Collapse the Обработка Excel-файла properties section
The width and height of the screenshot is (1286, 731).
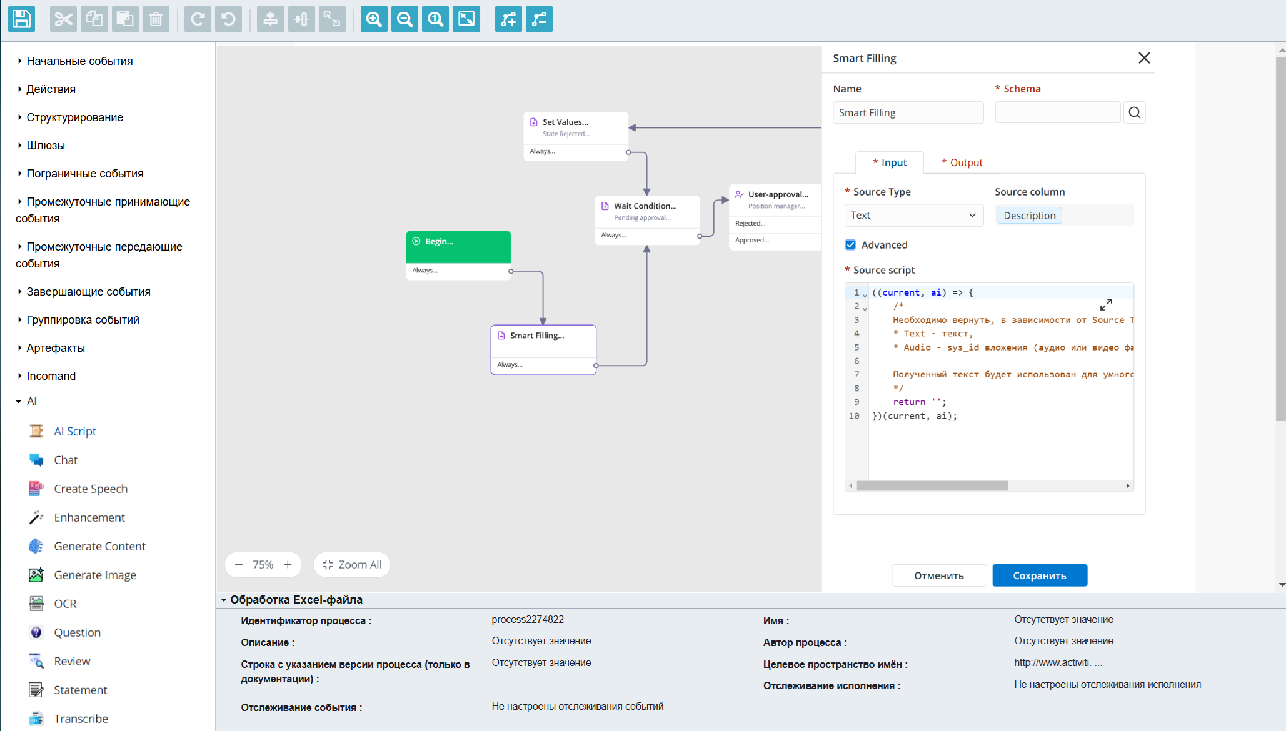[x=224, y=600]
